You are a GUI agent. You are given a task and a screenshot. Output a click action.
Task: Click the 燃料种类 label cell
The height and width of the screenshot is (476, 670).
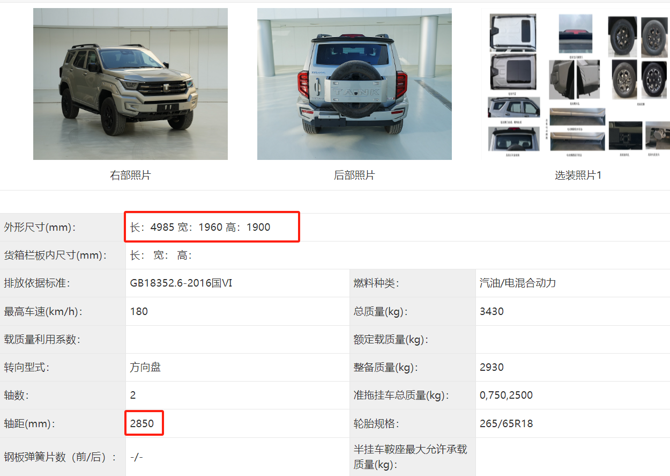pos(413,283)
